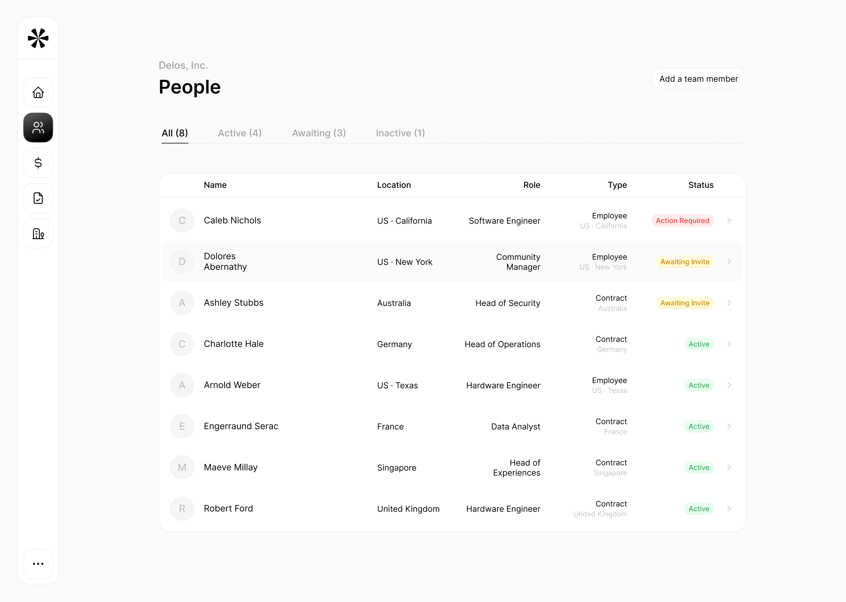Open the company building icon

coord(38,233)
